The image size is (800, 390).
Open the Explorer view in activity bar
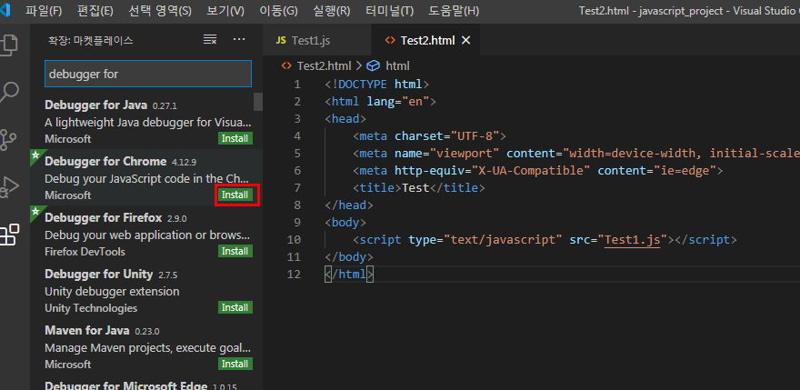[x=8, y=45]
